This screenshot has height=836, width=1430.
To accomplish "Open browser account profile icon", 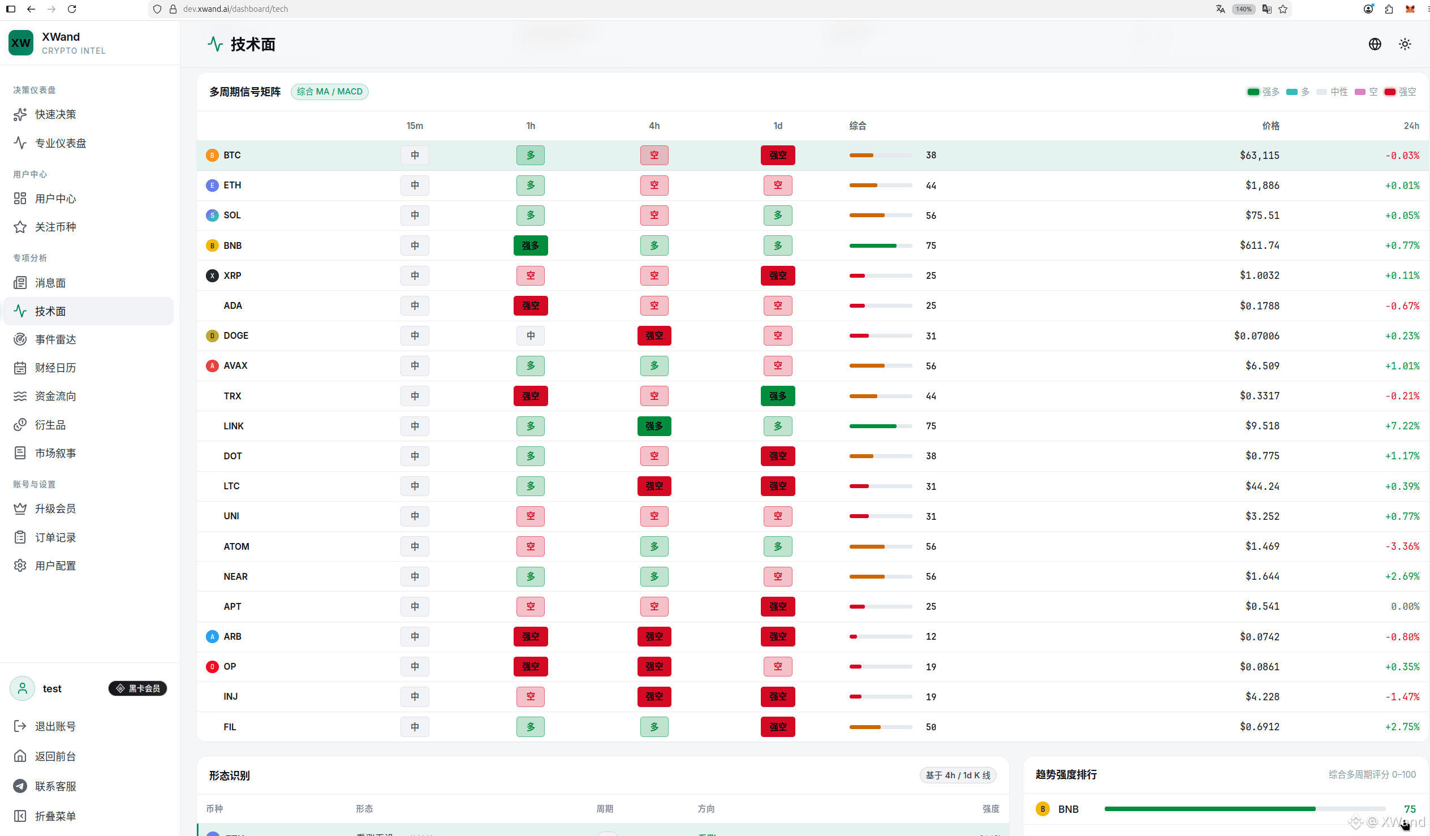I will tap(1368, 9).
